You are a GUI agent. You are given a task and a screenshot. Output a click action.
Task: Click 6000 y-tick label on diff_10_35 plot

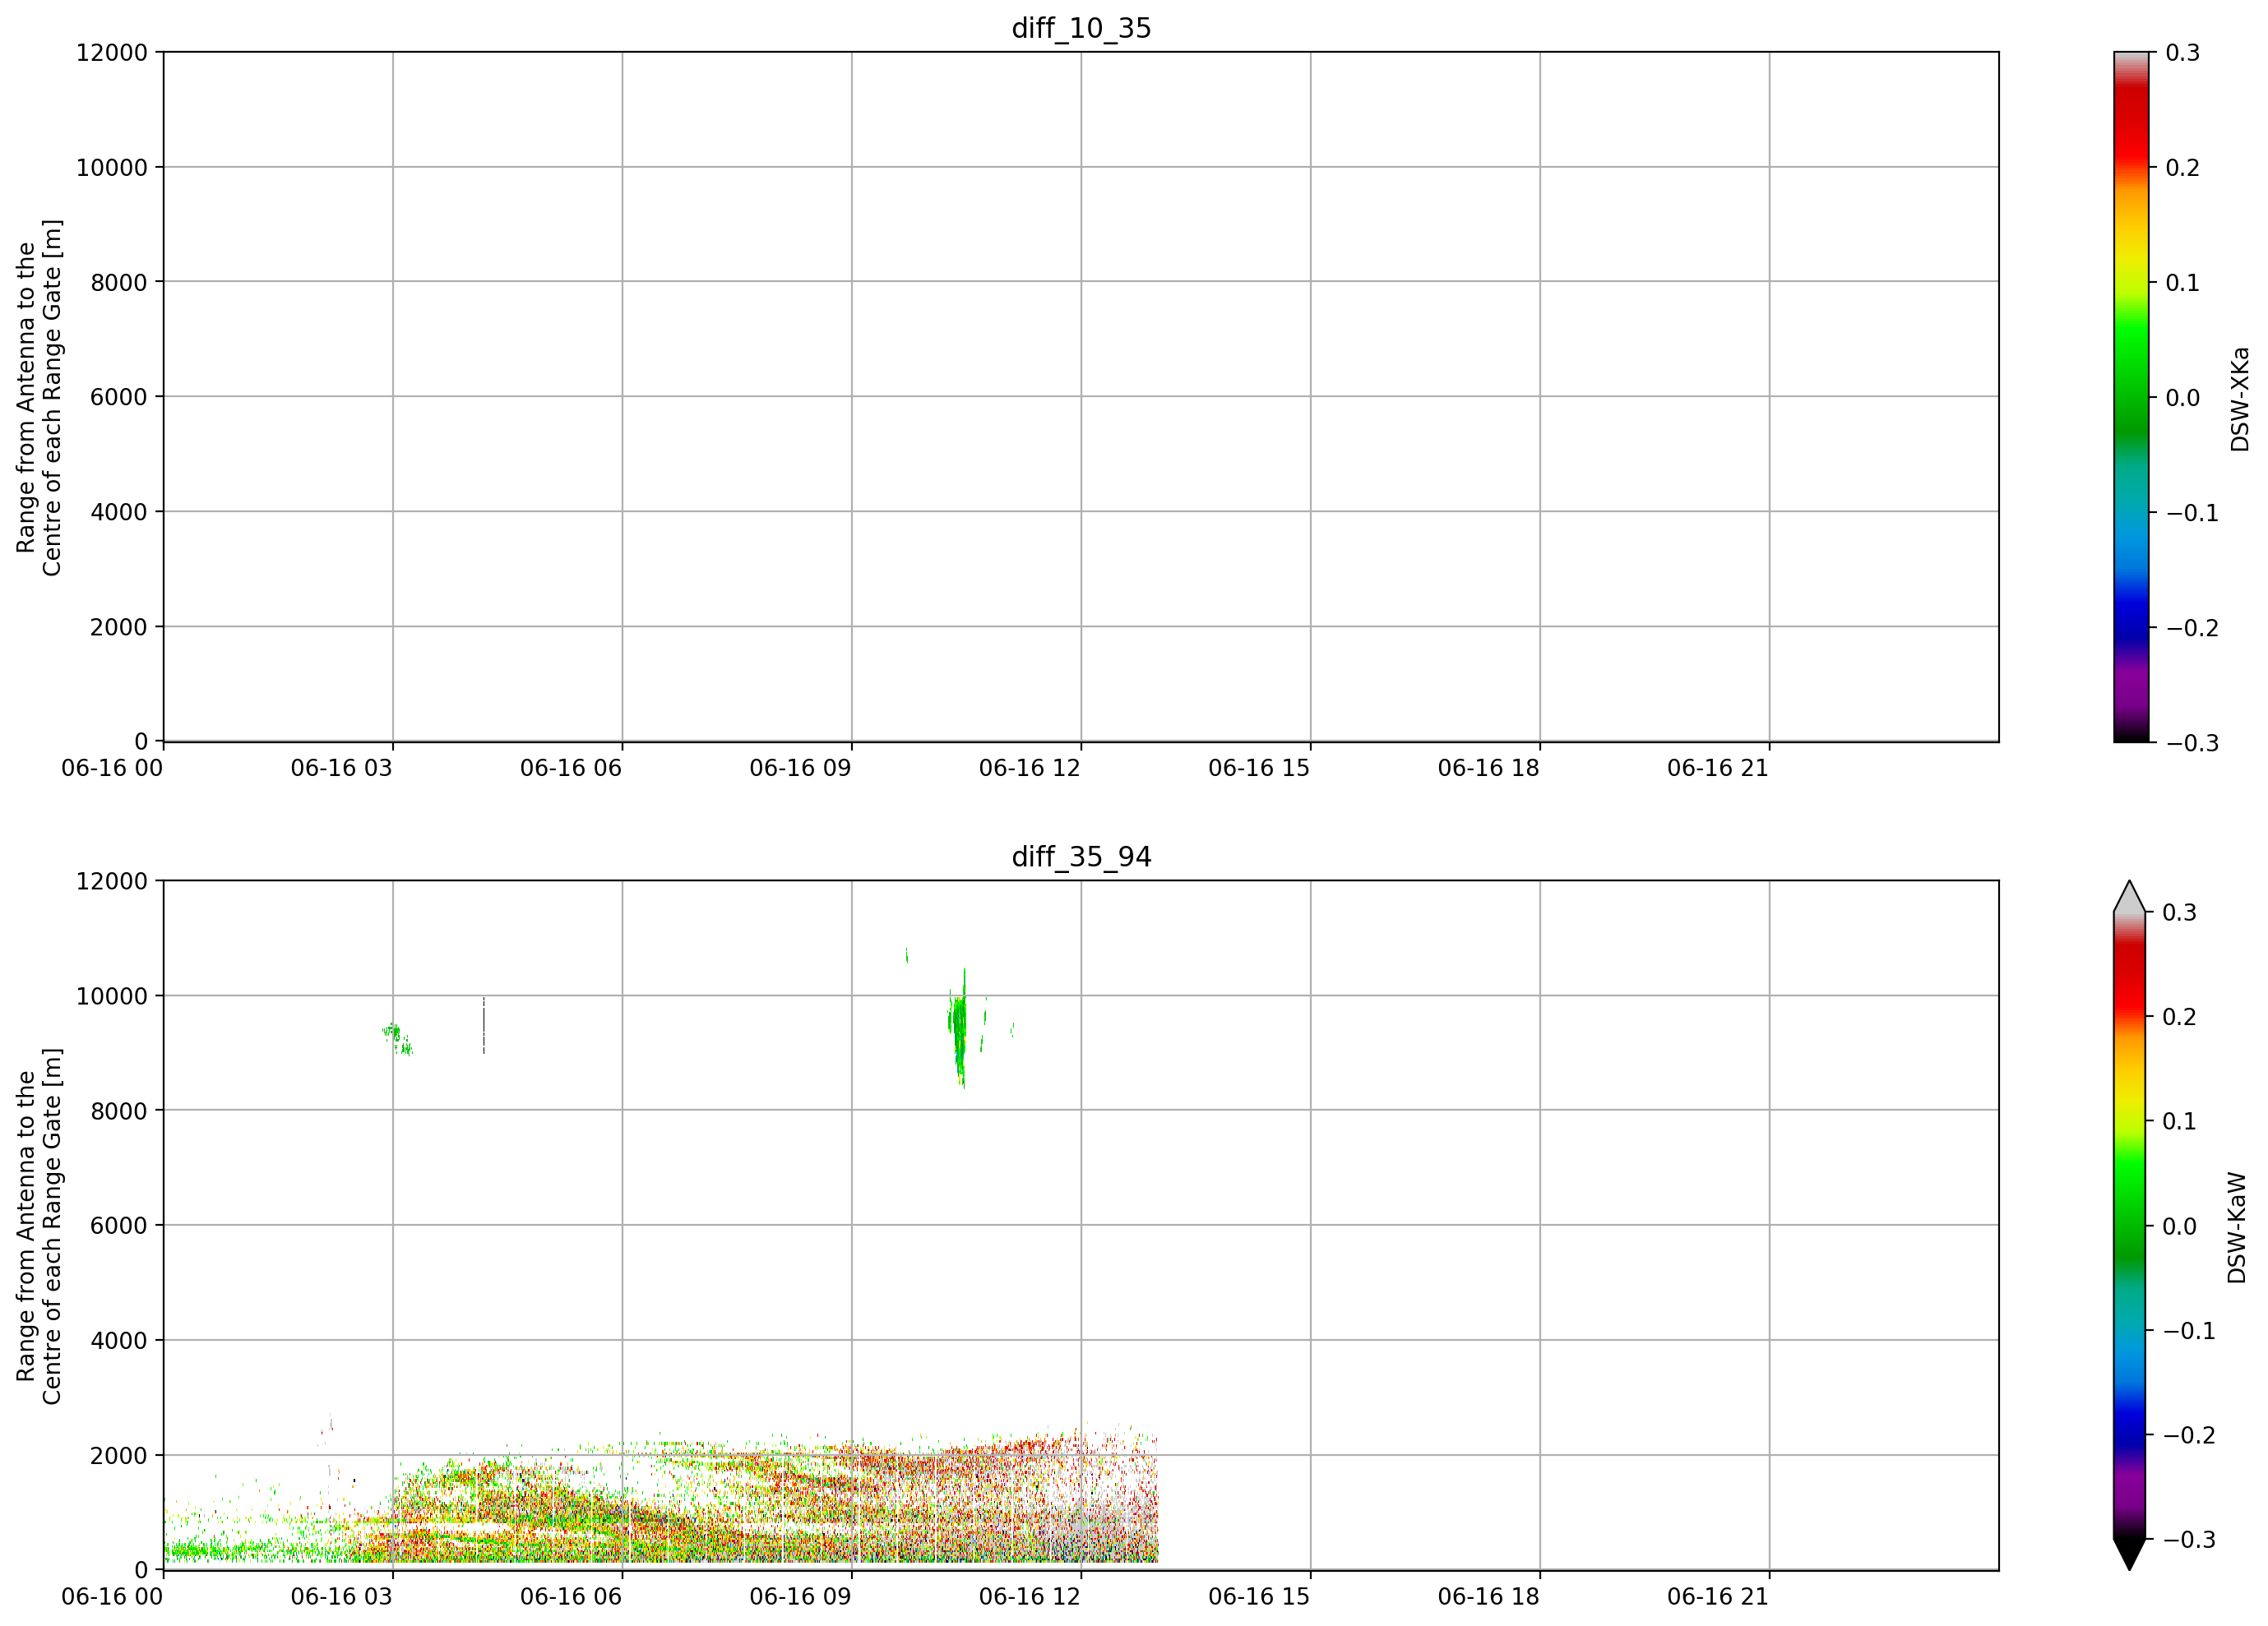(119, 397)
